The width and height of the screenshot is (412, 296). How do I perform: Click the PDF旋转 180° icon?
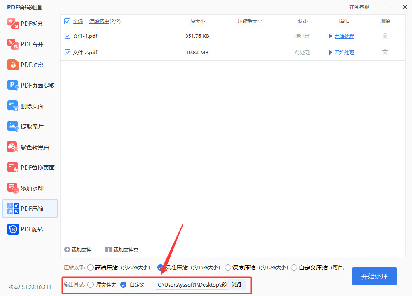click(13, 229)
